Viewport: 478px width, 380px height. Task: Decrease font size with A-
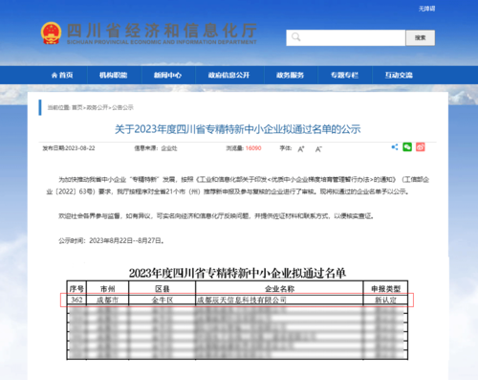[318, 149]
